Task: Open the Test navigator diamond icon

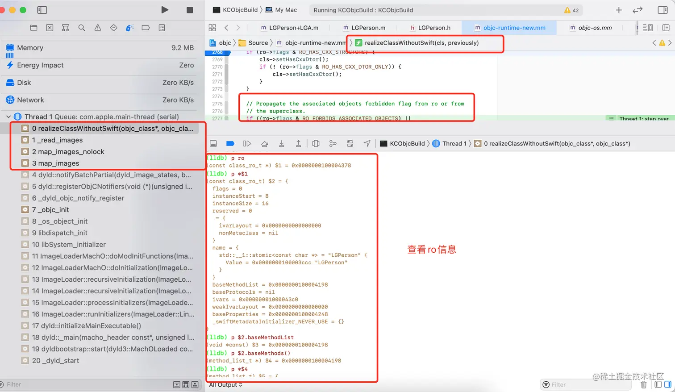Action: (x=113, y=28)
